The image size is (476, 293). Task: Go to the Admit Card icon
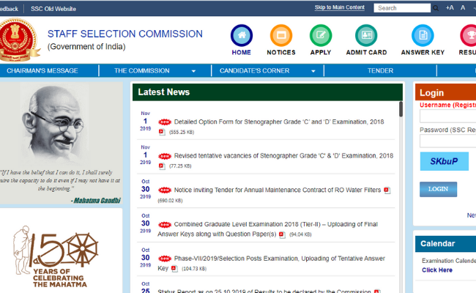click(x=366, y=36)
